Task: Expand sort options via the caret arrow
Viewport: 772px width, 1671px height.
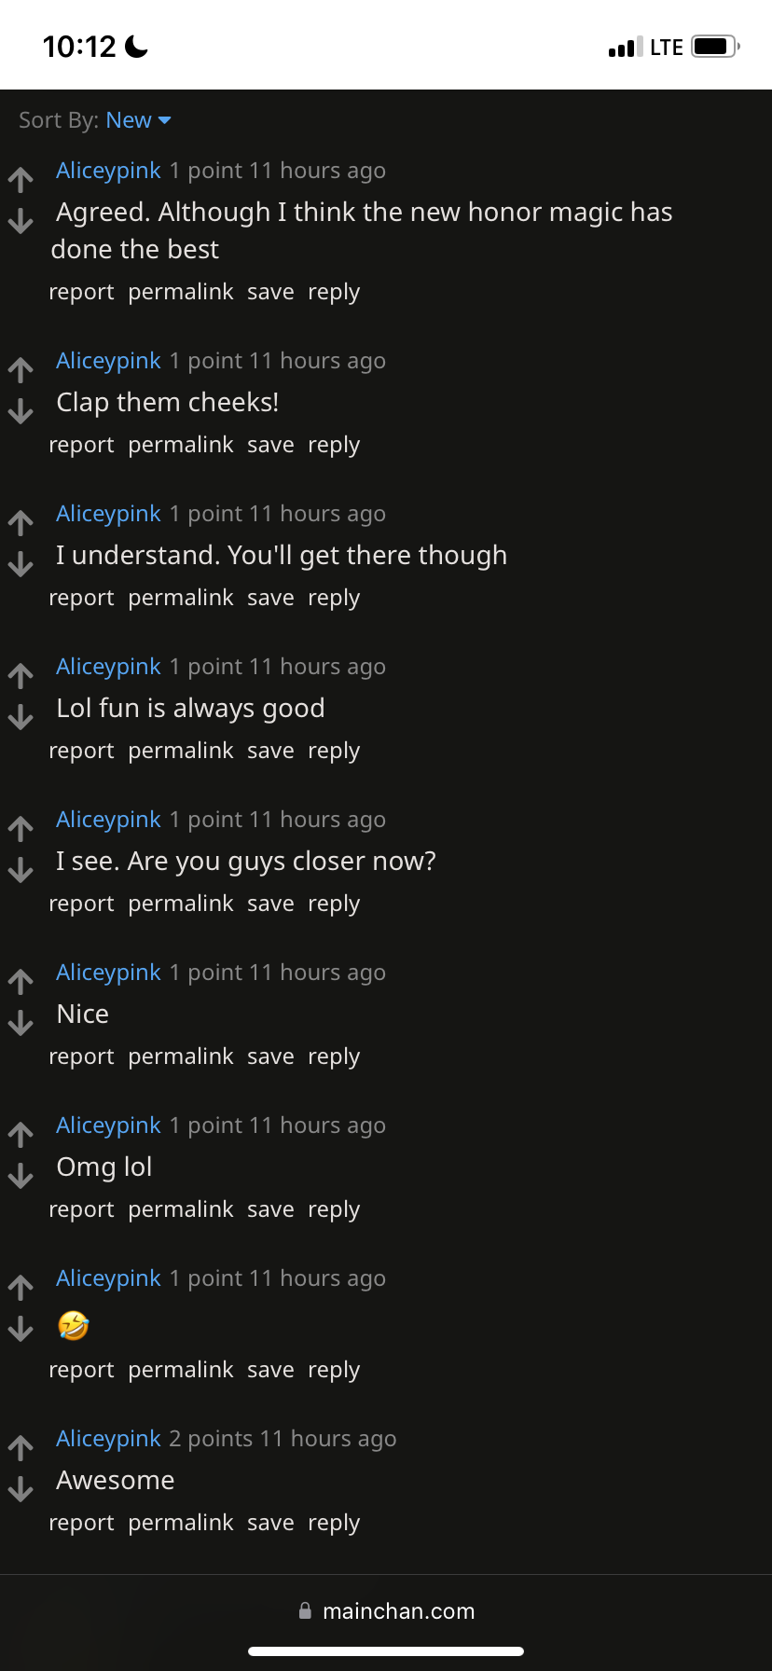Action: tap(165, 121)
